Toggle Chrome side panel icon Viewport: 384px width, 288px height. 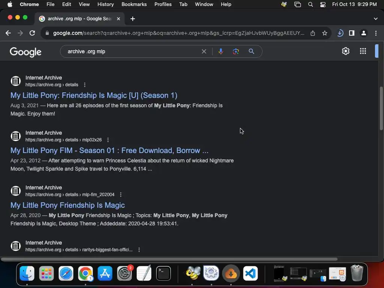[352, 33]
